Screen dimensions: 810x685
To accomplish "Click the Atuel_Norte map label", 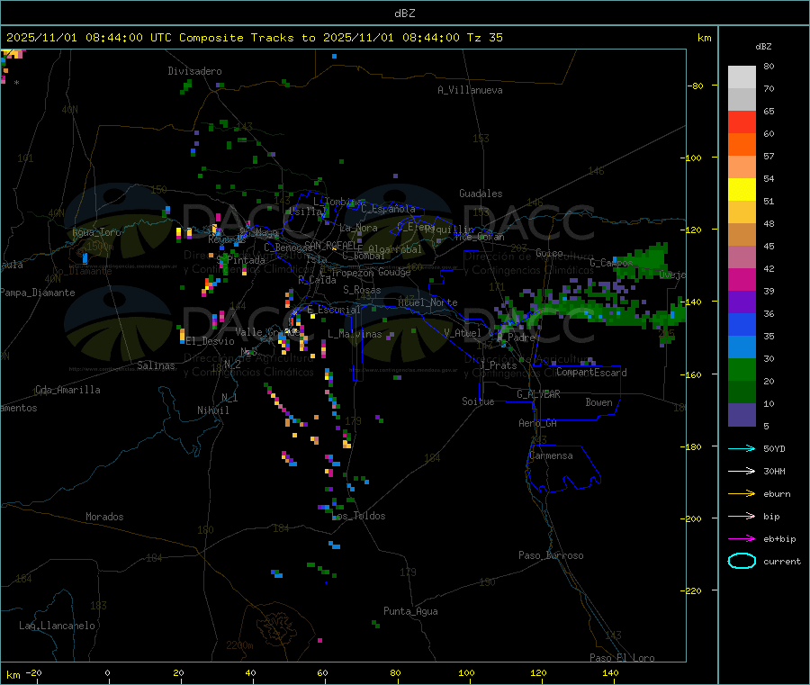I will pos(427,302).
